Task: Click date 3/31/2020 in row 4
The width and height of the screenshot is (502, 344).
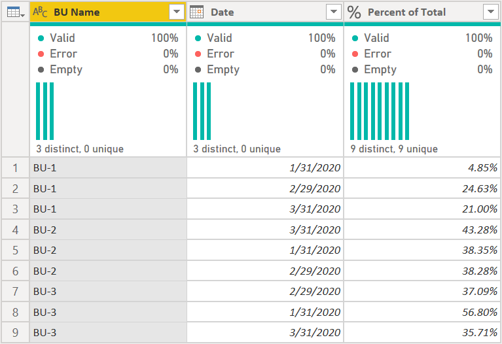Action: 265,230
